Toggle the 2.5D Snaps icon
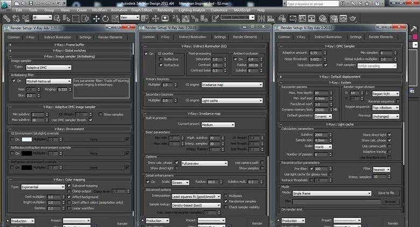Image resolution: width=420 pixels, height=227 pixels. [176, 18]
